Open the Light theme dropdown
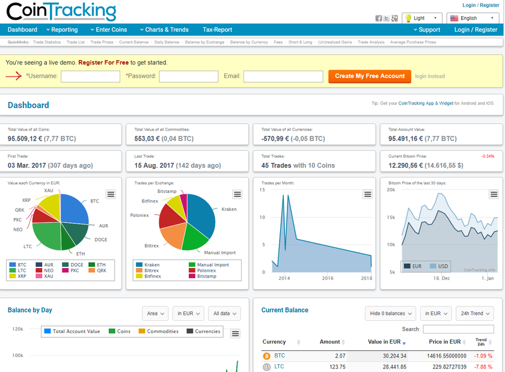Viewport: 505px width, 372px height. click(422, 18)
